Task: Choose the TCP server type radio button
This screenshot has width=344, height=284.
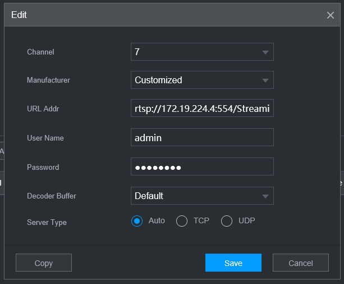Action: tap(182, 221)
